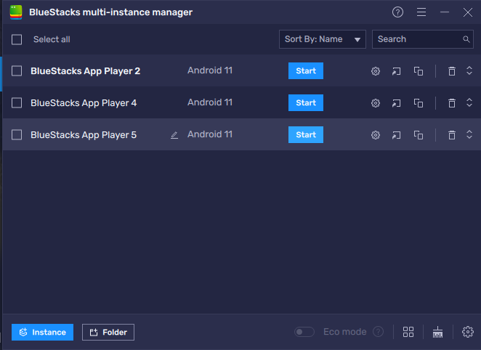
Task: Clone the BlueStacks App Player 4 instance
Action: [419, 103]
